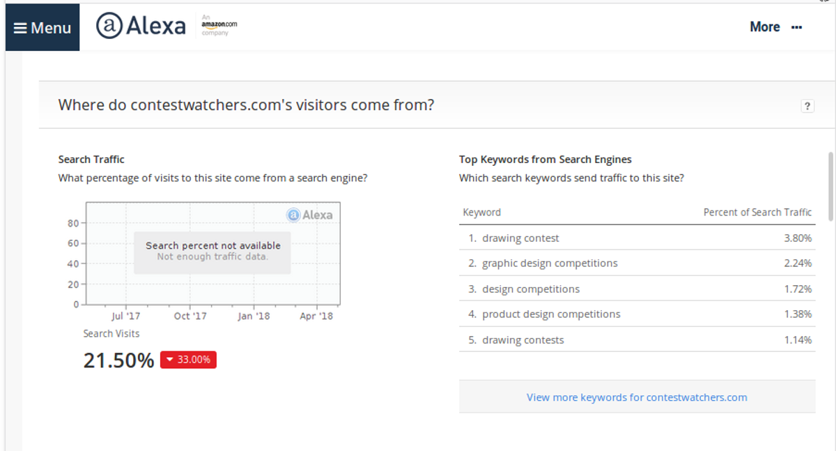Click the Percent of Search Traffic header

coord(758,213)
